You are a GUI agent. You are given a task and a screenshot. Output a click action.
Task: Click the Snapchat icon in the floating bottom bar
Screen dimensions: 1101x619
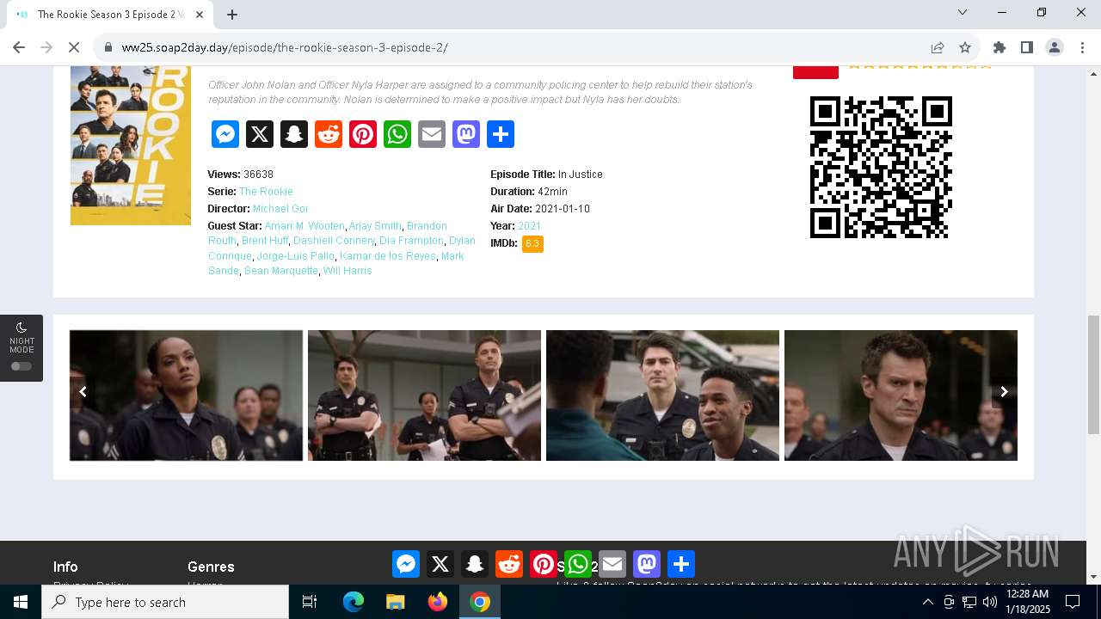coord(475,564)
